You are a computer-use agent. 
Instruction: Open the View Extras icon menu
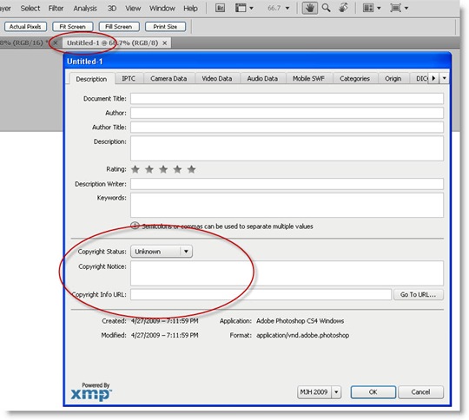coord(244,8)
